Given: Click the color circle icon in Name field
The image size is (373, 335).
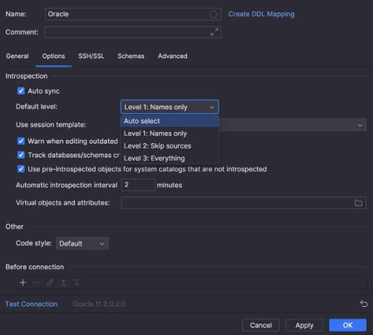Looking at the screenshot, I should click(213, 14).
